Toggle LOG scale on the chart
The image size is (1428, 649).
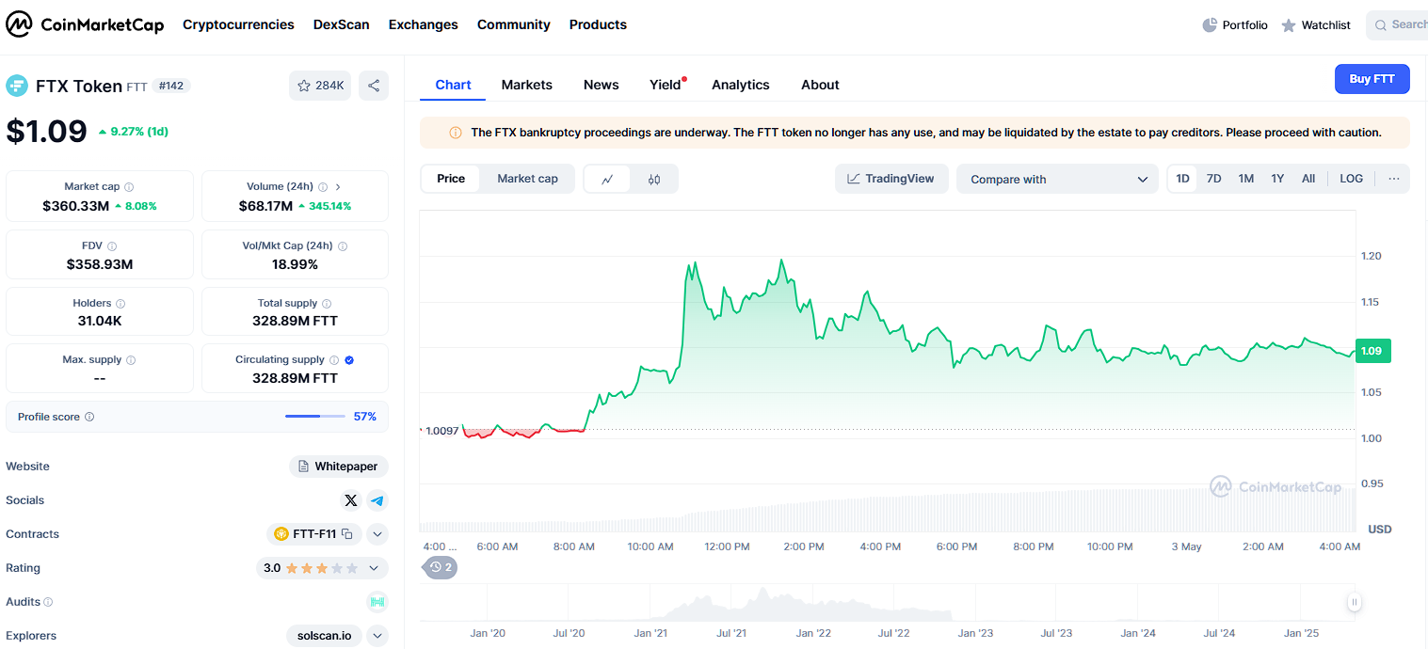click(x=1351, y=179)
